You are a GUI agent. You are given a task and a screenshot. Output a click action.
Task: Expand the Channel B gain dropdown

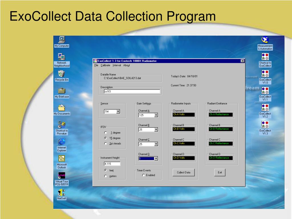pos(156,130)
